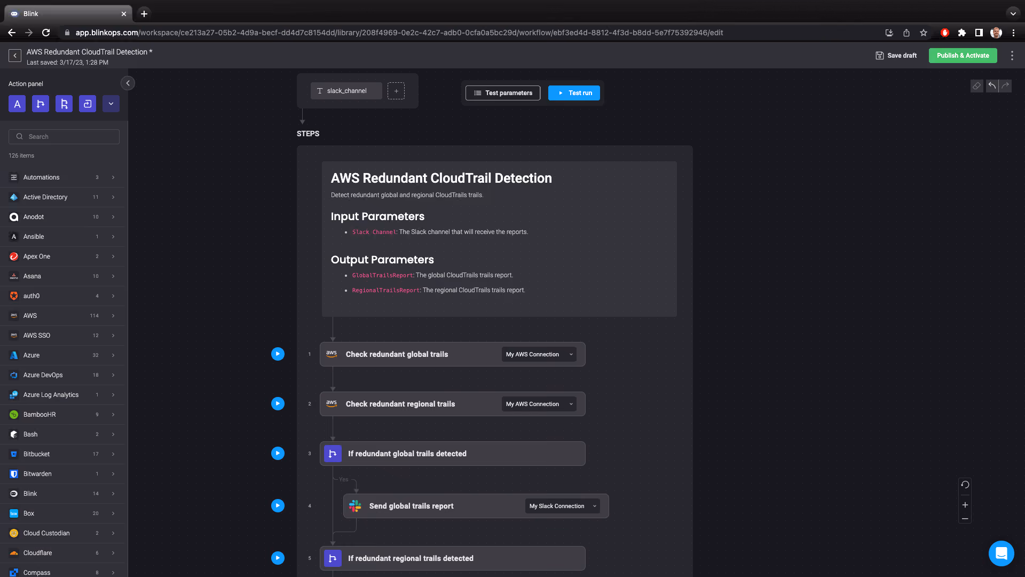Screen dimensions: 1025x577
Task: Select the If redundant regional trails detected step
Action: coord(453,558)
